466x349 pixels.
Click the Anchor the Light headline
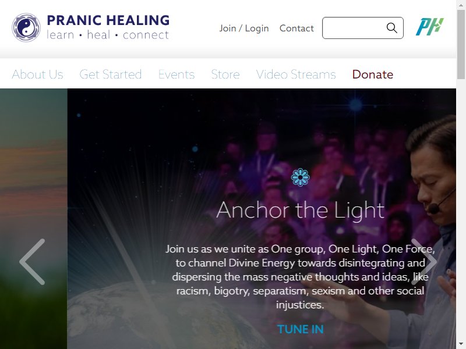[300, 210]
